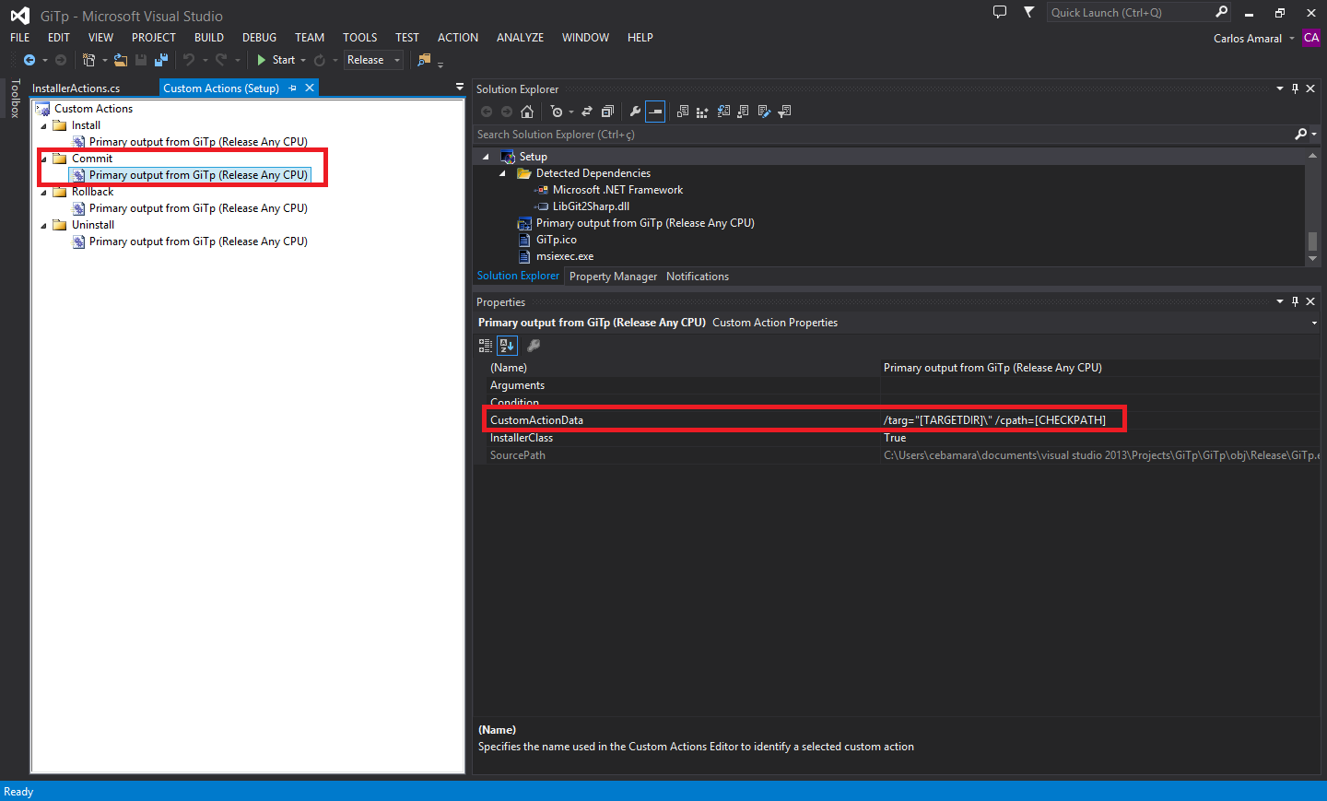Screen dimensions: 1327x801
Task: Collapse the Setup project node
Action: click(486, 157)
